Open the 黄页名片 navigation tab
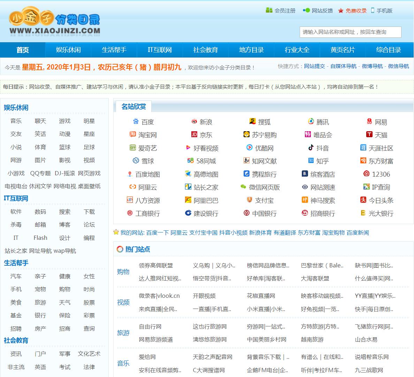This screenshot has width=414, height=377. [x=343, y=50]
